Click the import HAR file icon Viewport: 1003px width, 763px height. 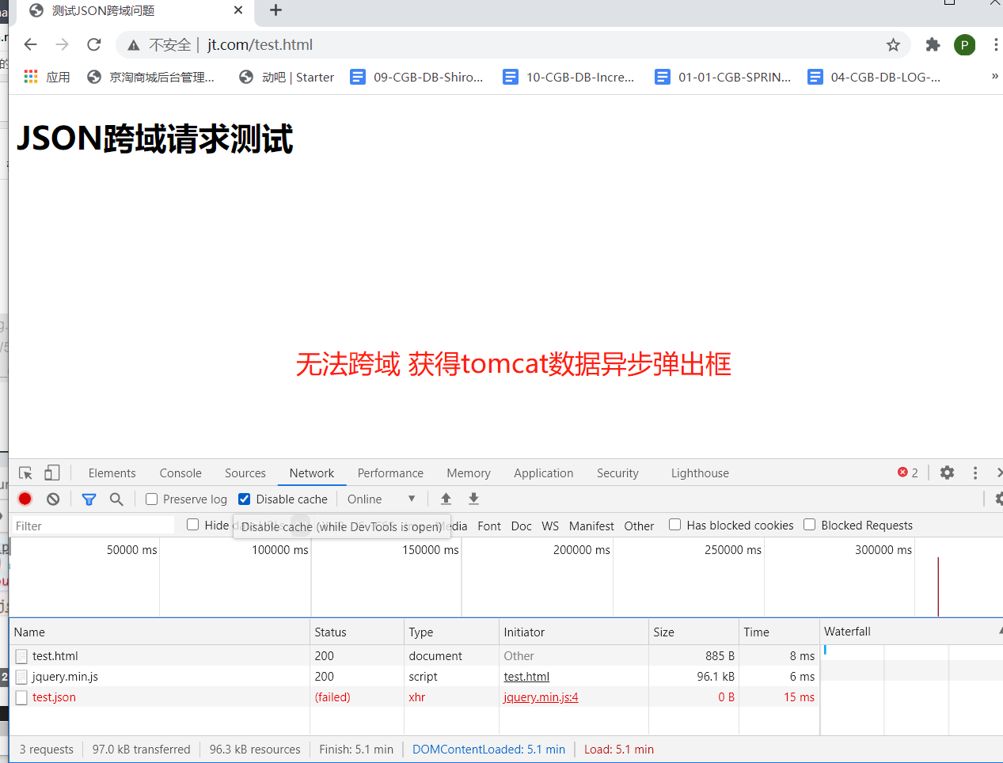pyautogui.click(x=446, y=499)
